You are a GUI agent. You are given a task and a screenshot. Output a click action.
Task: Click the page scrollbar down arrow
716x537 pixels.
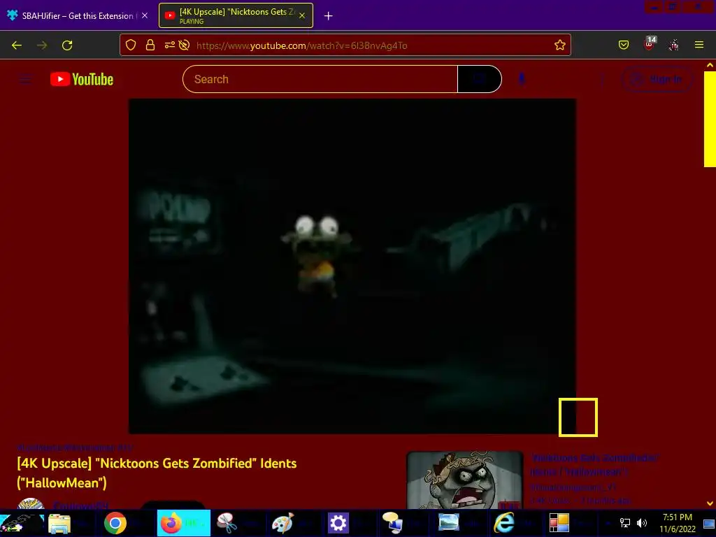coord(710,503)
